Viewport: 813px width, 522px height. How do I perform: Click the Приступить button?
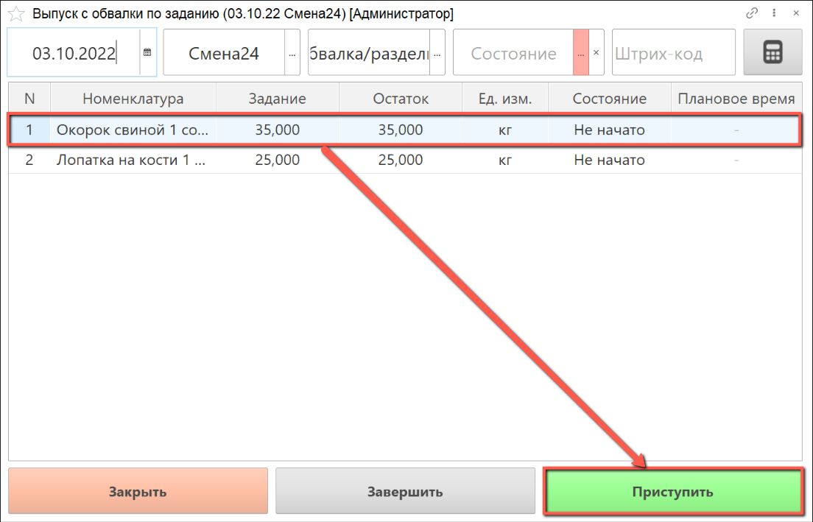(x=672, y=492)
